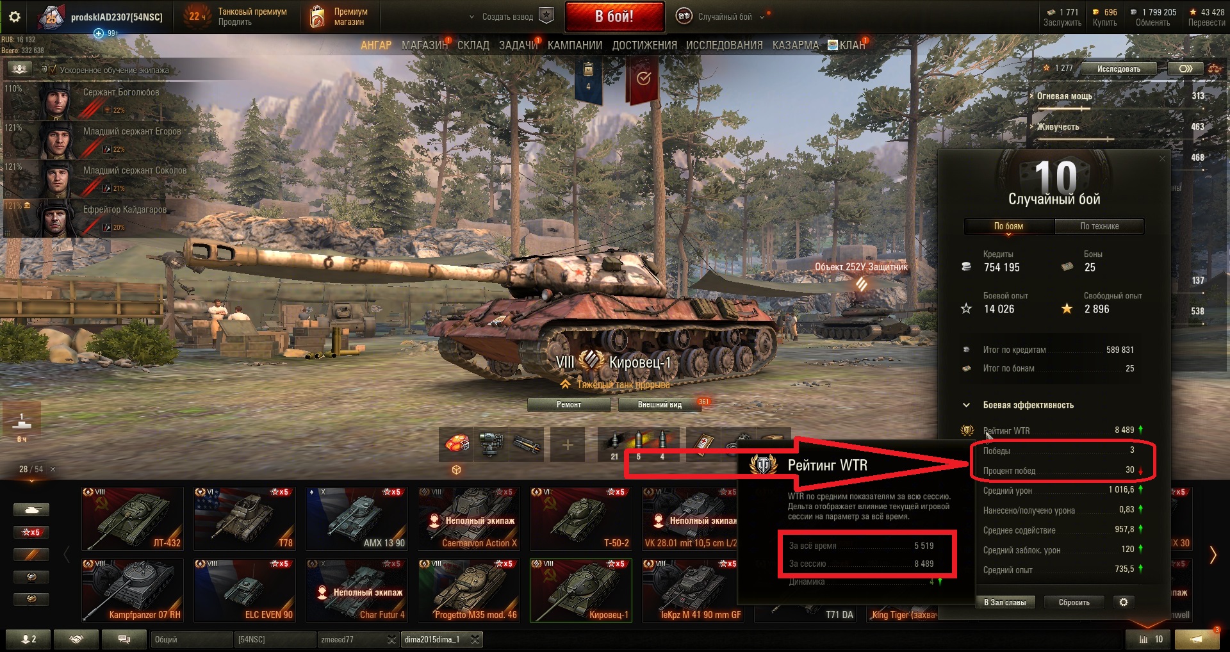Toggle the x5 bonus carousel filter
Image resolution: width=1230 pixels, height=652 pixels.
point(31,532)
